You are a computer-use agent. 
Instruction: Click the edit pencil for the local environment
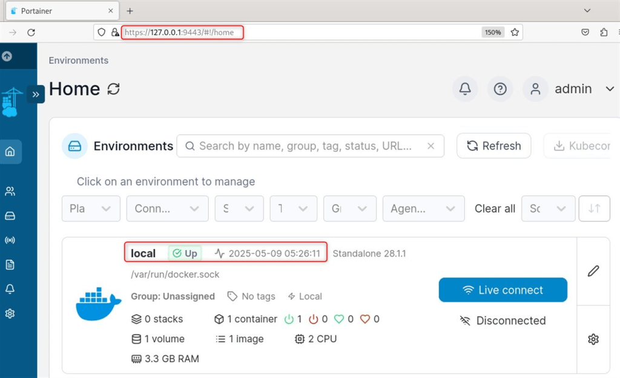(x=593, y=271)
